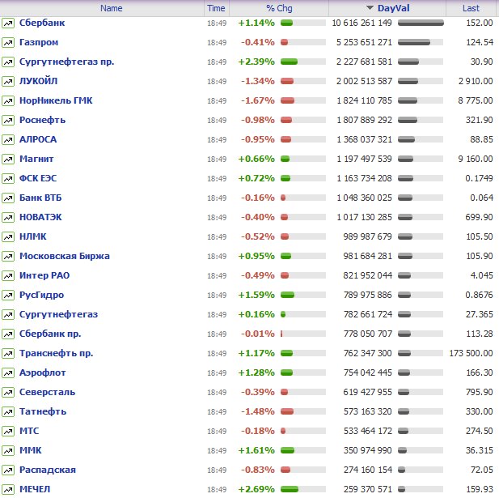Viewport: 499px width, 498px height.
Task: Open the Московская Биржа stock link
Action: [64, 256]
